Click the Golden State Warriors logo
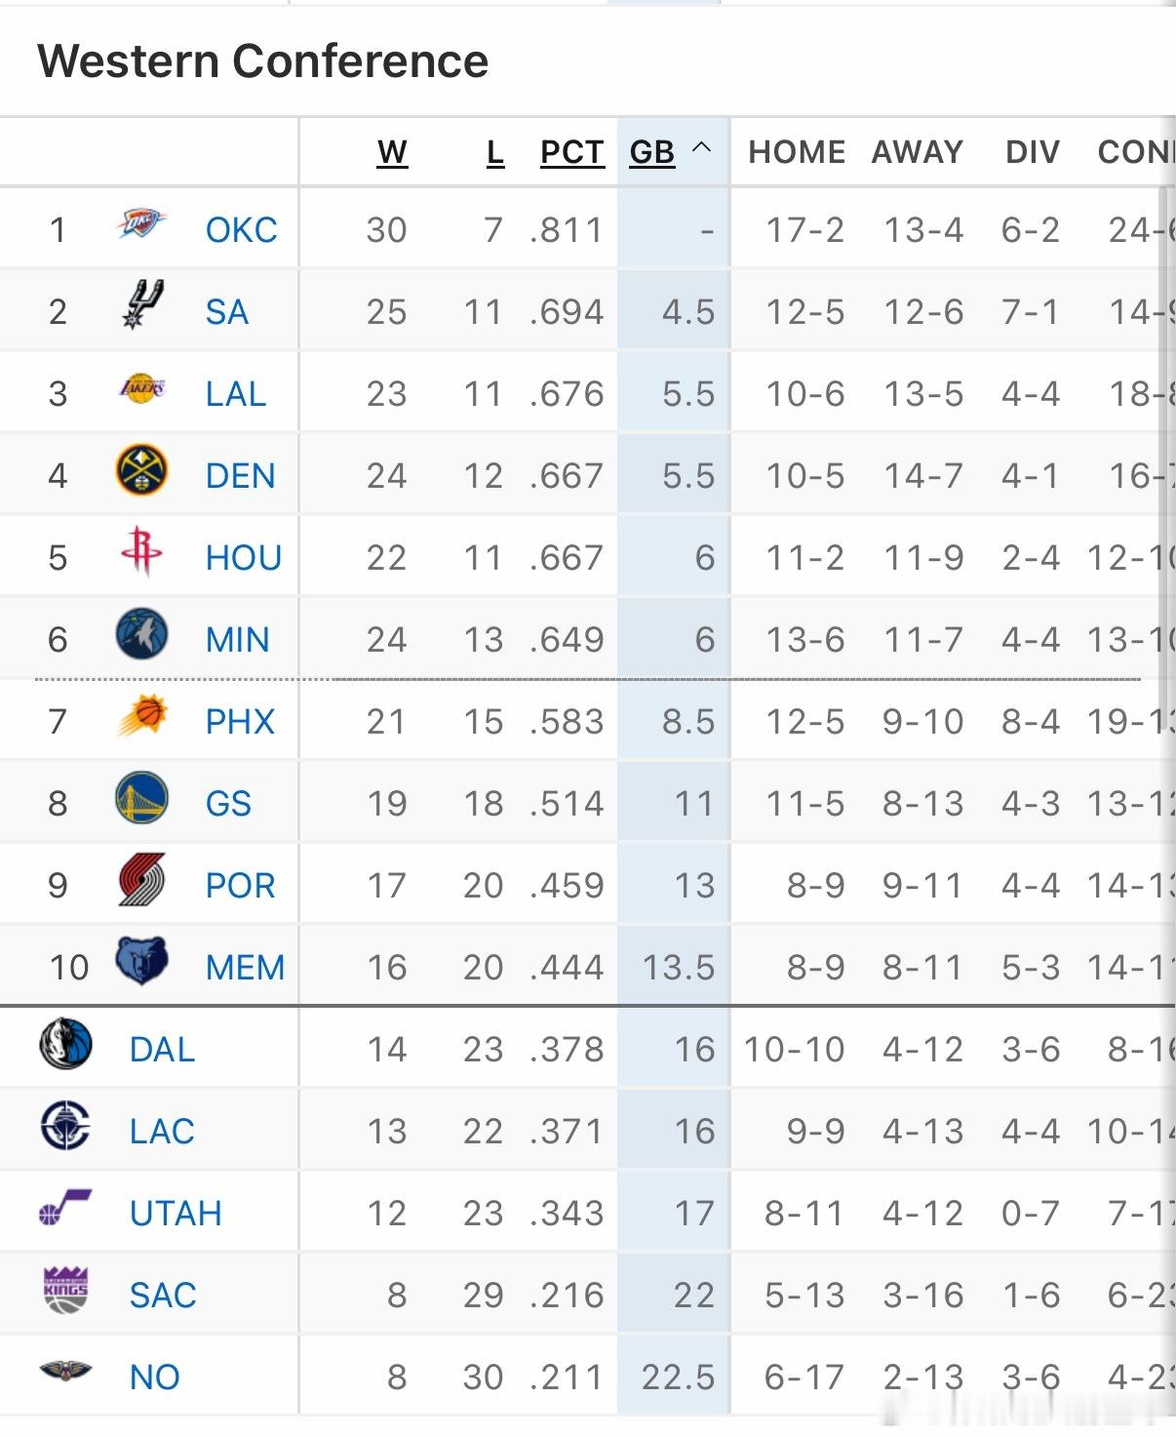 point(141,798)
